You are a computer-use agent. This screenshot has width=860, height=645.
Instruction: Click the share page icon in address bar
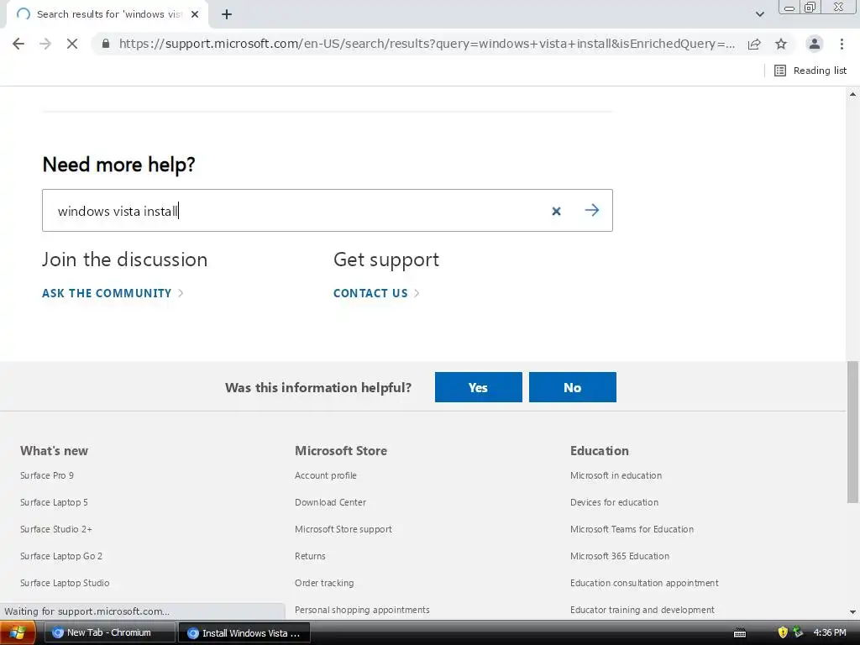pos(754,44)
